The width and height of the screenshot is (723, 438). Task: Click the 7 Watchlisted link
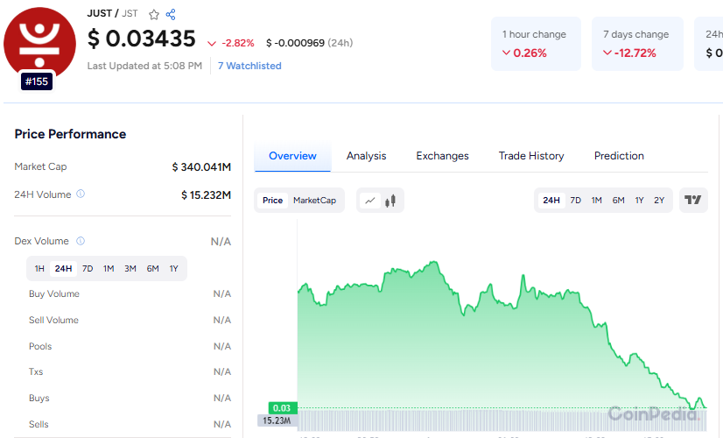click(249, 66)
